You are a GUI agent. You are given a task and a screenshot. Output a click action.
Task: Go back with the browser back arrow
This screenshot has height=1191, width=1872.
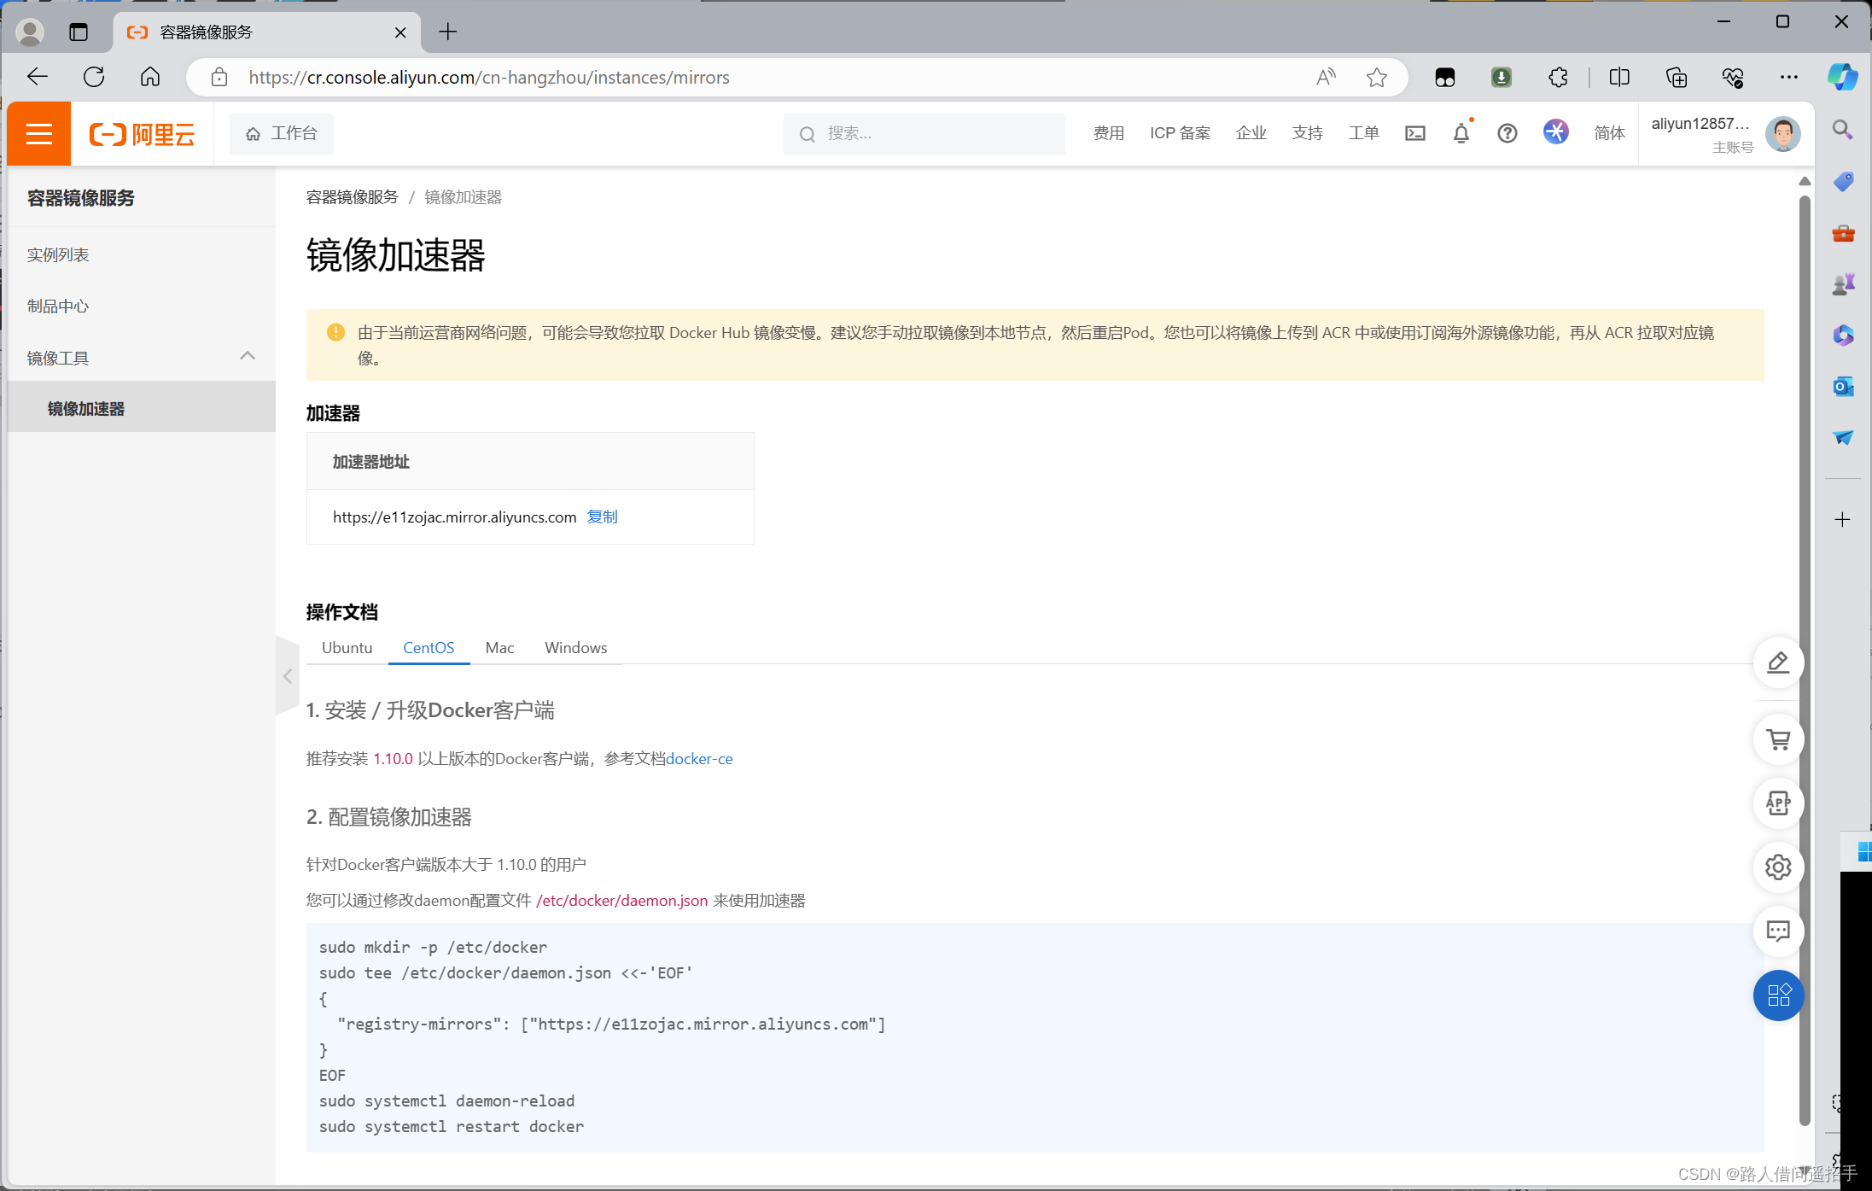pos(38,77)
